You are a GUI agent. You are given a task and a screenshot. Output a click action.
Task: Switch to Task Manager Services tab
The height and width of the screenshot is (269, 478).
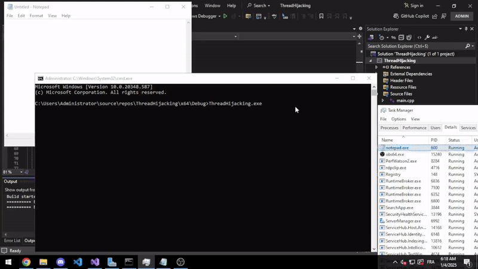468,128
